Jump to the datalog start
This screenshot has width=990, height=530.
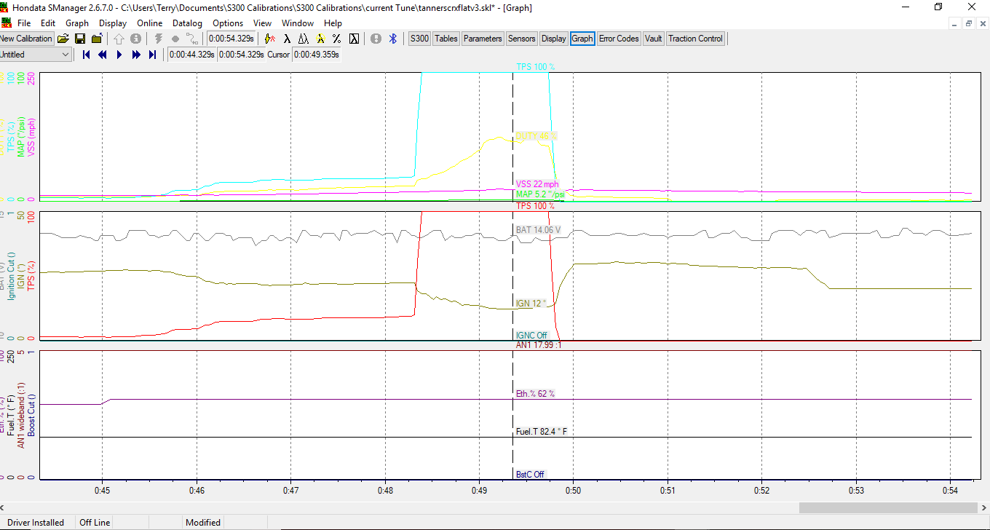(86, 55)
